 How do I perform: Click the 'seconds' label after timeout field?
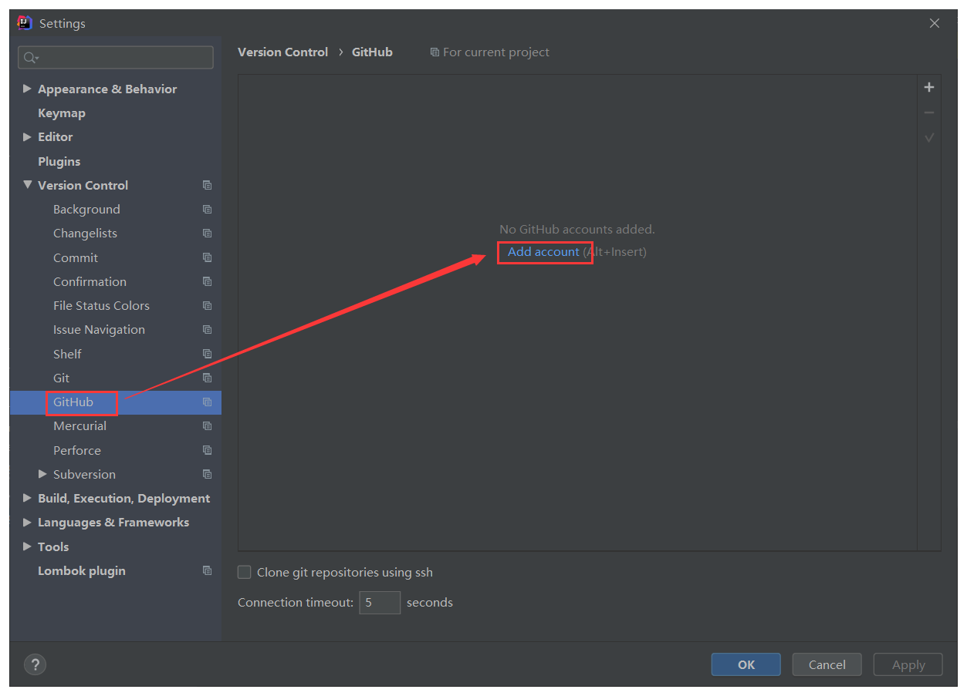point(430,602)
